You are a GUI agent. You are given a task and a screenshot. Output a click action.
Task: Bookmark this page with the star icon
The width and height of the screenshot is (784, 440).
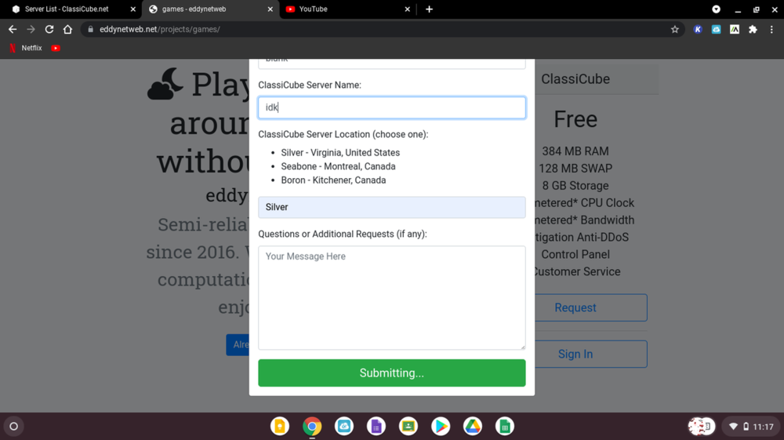(x=674, y=30)
